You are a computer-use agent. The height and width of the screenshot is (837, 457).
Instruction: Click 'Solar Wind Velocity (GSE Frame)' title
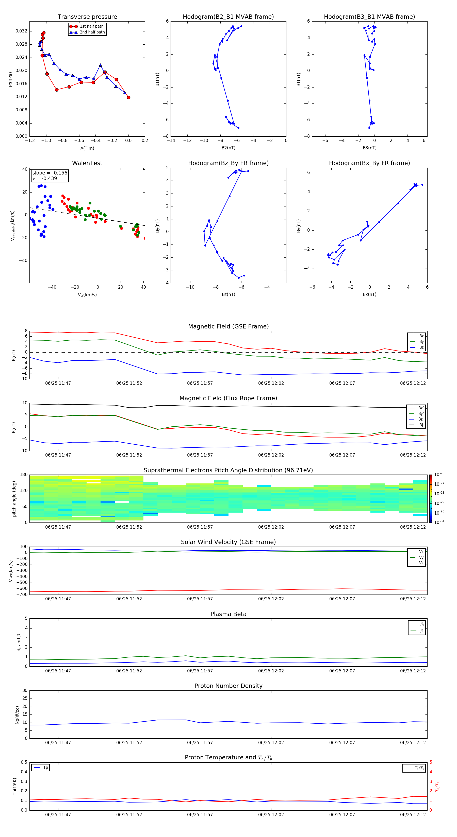(x=228, y=542)
